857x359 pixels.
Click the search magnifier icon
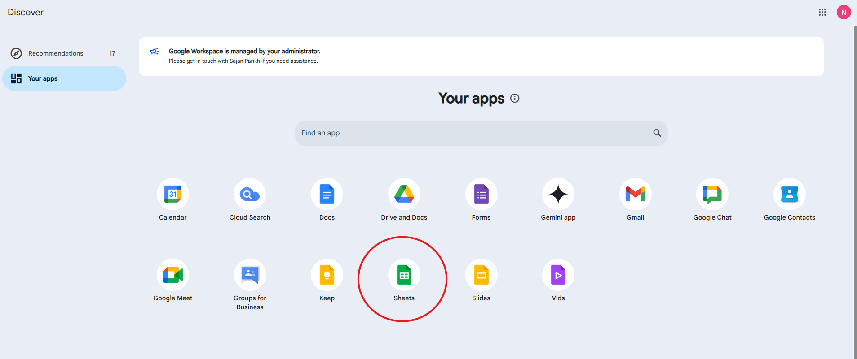tap(657, 133)
